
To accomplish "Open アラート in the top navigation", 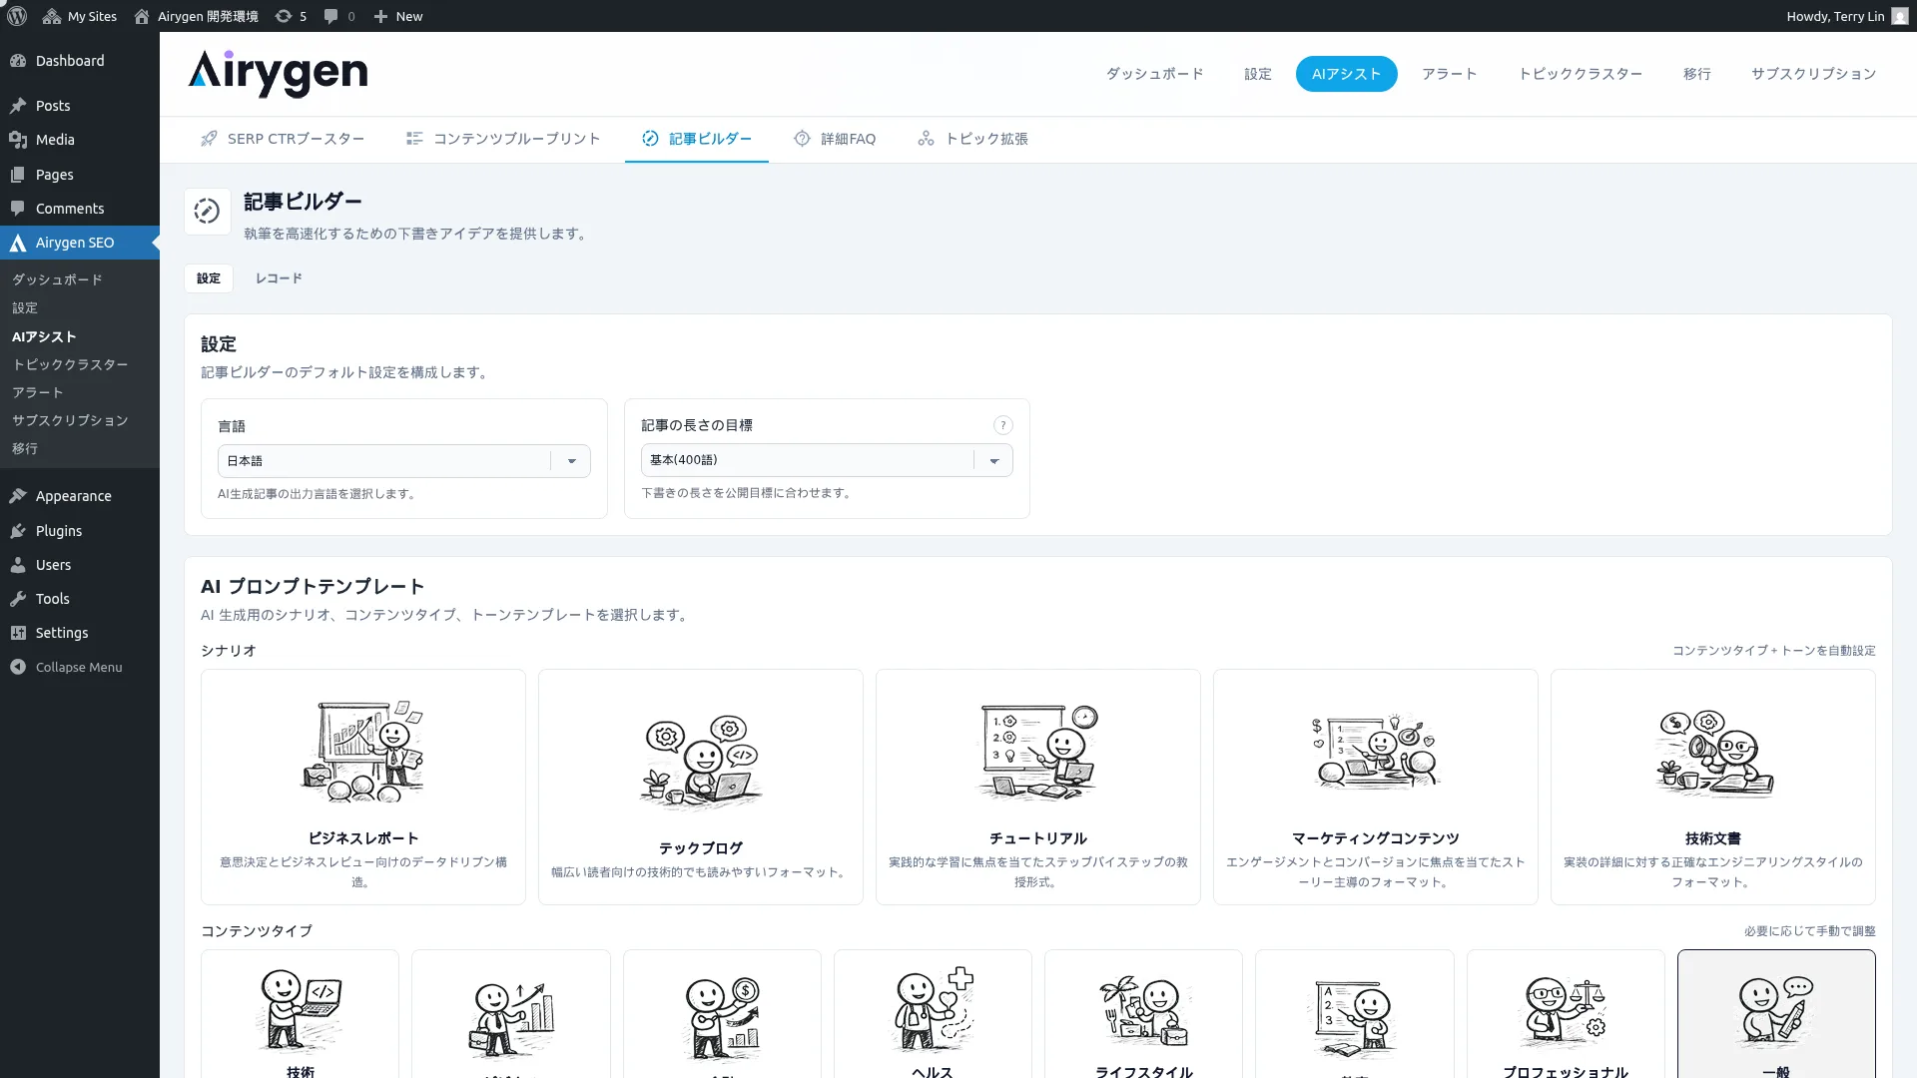I will tap(1450, 74).
